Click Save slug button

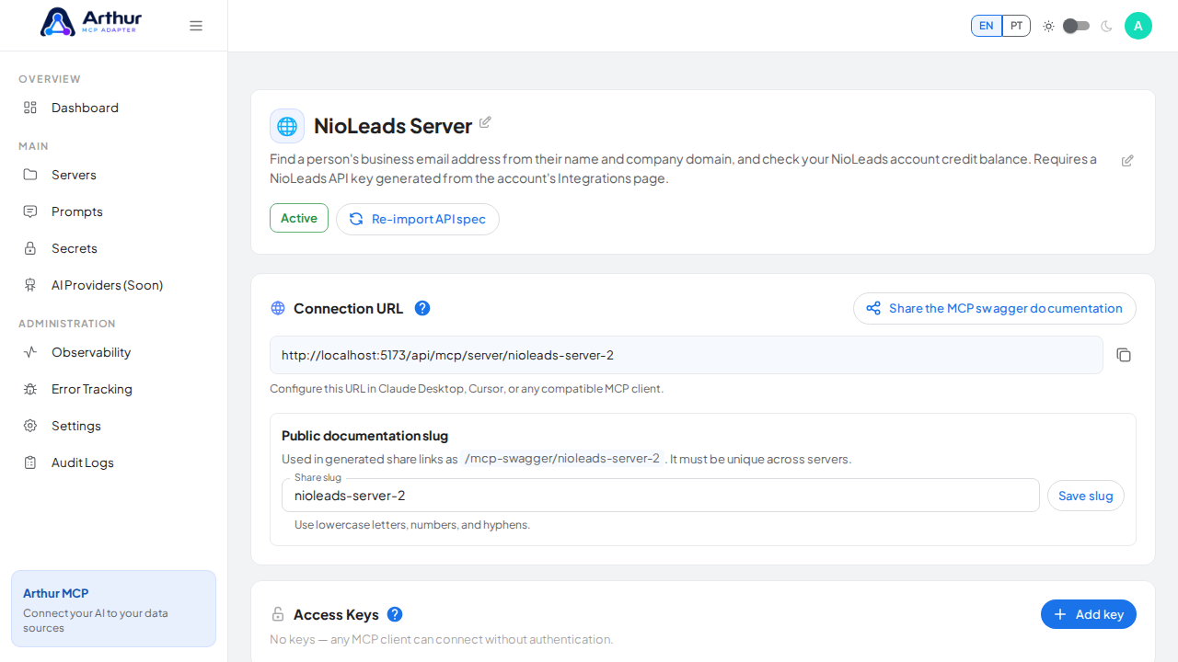pos(1086,496)
